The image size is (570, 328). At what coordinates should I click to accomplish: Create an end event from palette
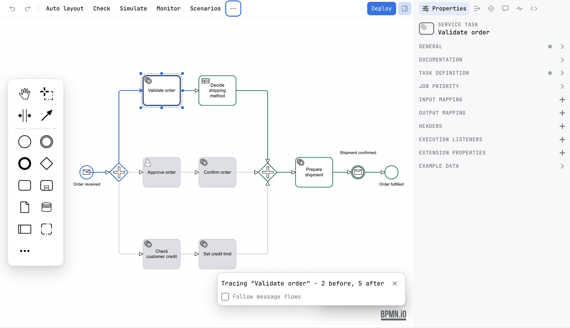click(25, 164)
